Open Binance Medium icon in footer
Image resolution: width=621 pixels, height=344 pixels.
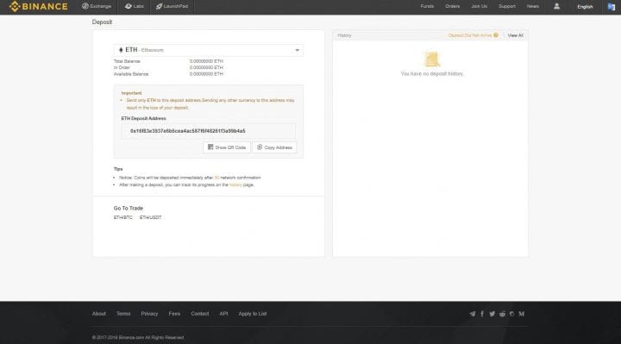pos(522,314)
